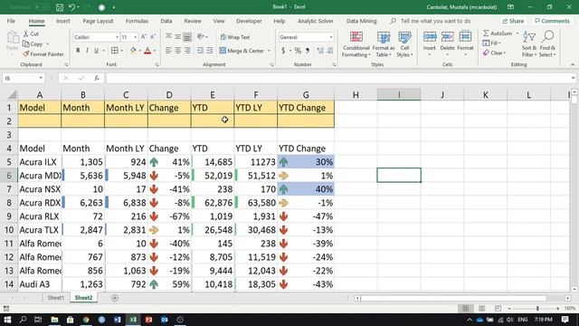Viewport: 579px width, 326px height.
Task: Align text right
Action: click(x=187, y=51)
